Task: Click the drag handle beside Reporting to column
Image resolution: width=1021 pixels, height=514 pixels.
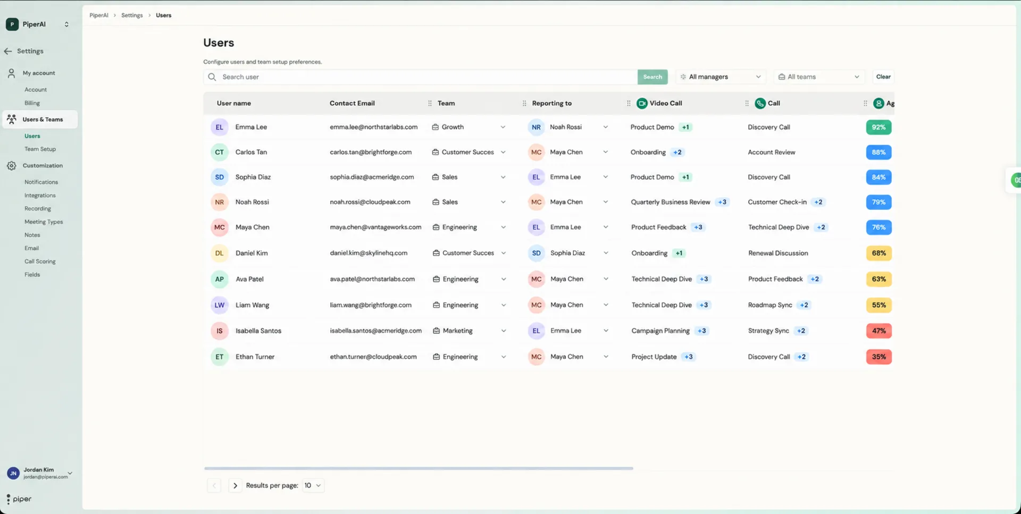Action: tap(524, 103)
